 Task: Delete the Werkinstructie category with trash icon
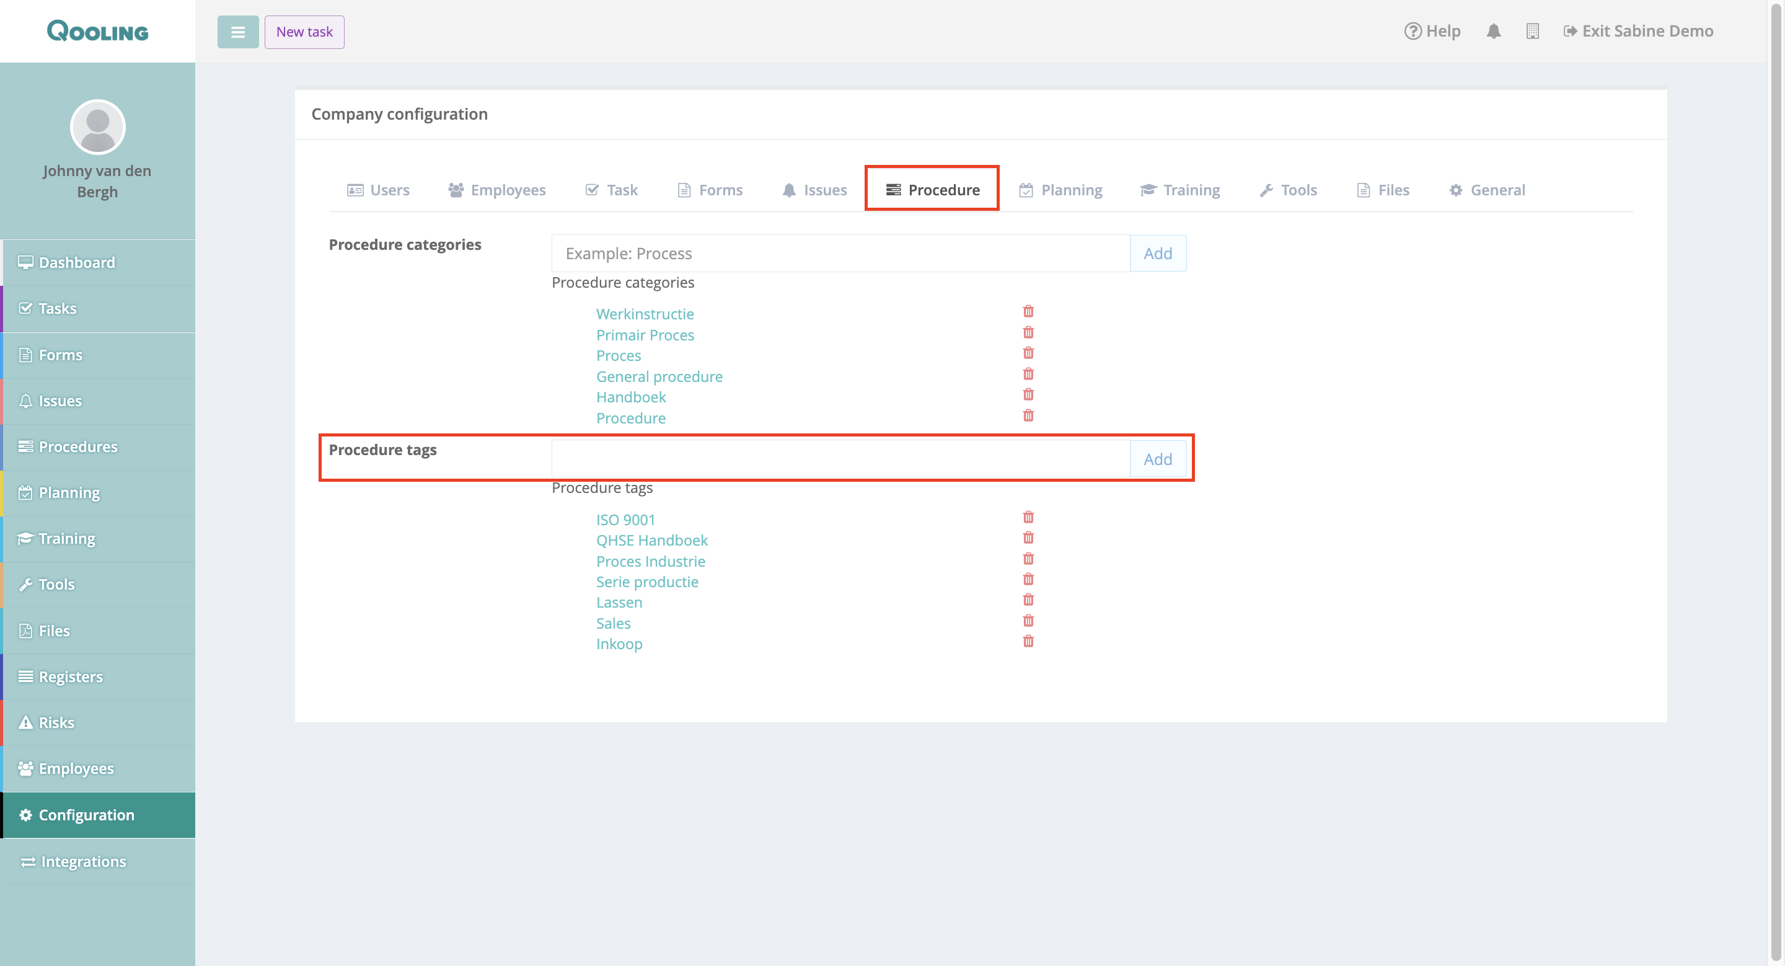click(x=1028, y=311)
